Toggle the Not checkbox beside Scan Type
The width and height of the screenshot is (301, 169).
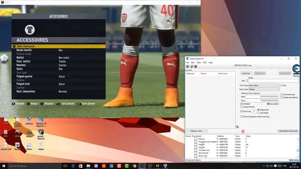[282, 85]
